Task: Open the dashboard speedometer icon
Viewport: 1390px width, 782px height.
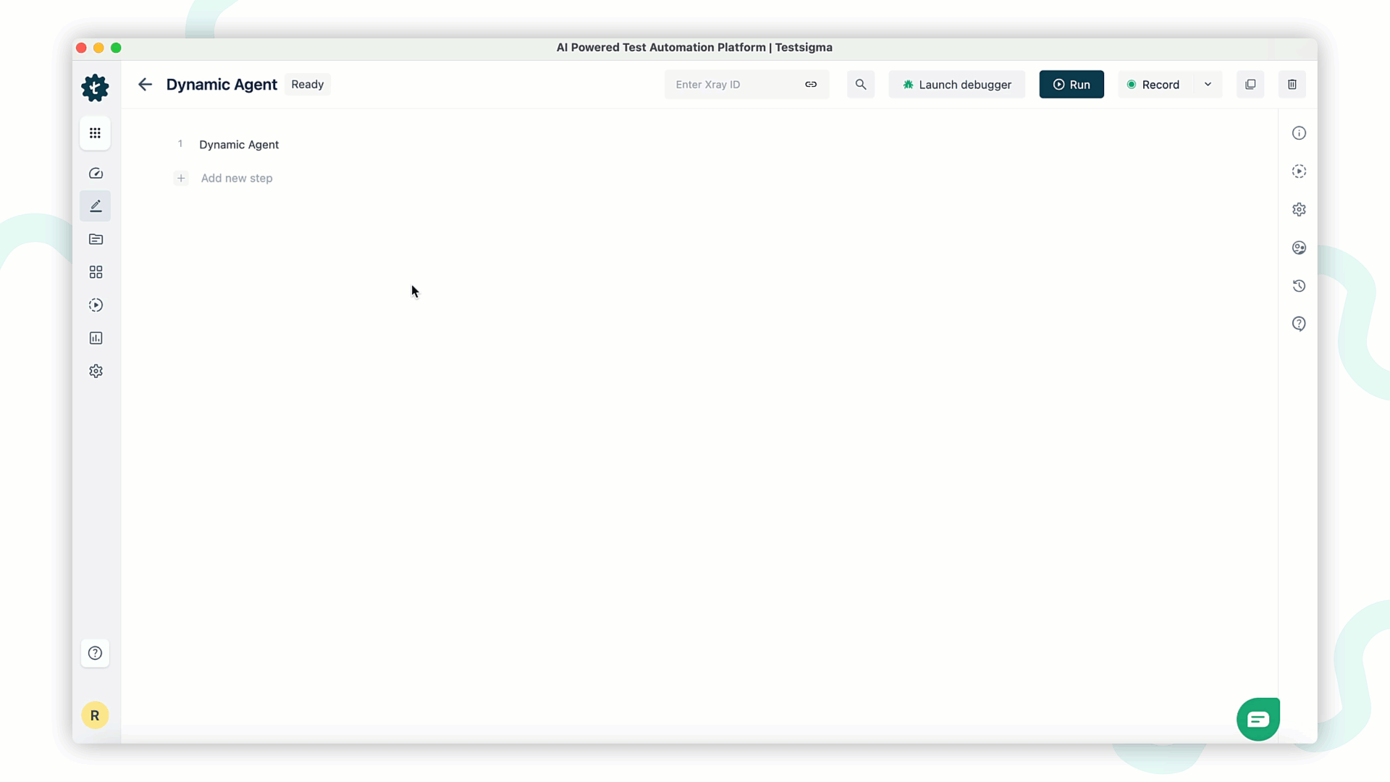Action: tap(96, 173)
